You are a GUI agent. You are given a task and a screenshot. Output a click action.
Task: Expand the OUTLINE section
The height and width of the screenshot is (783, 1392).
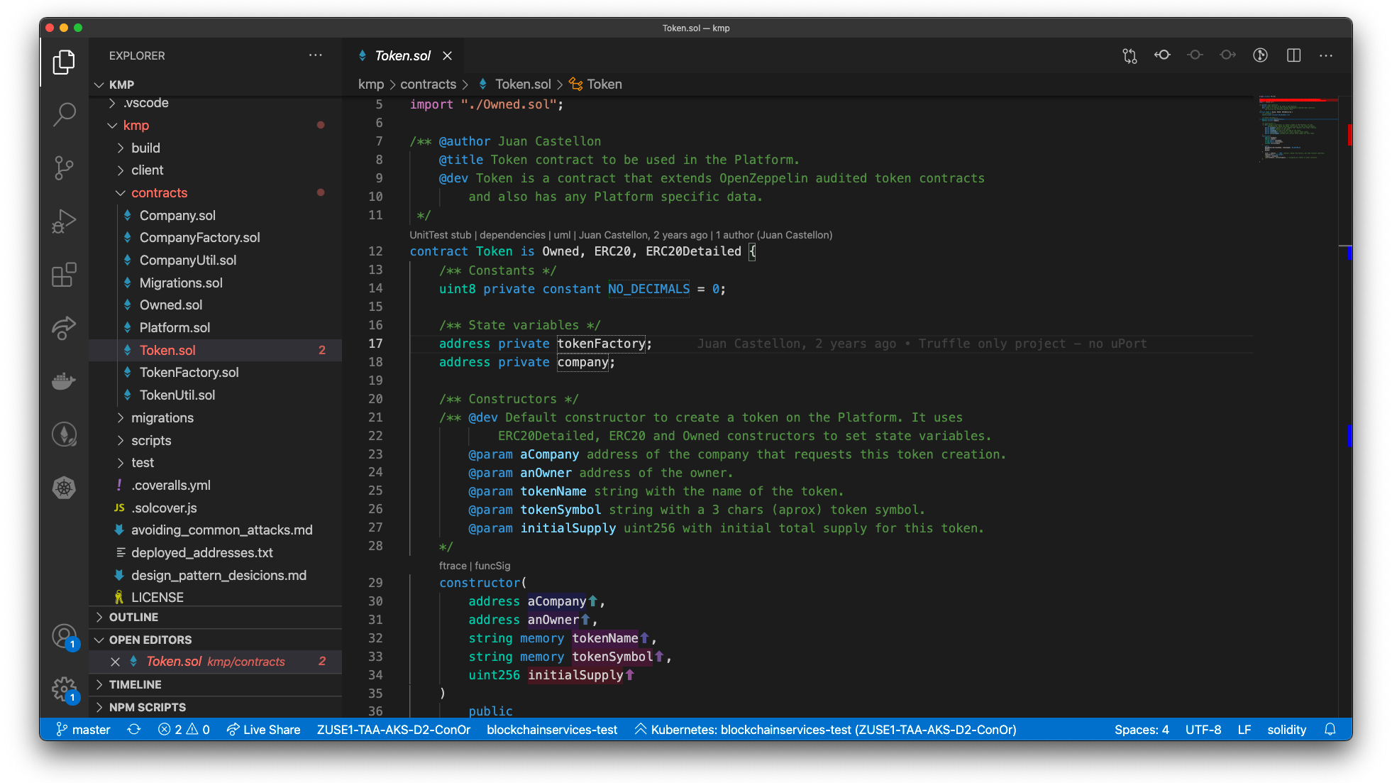pos(134,618)
